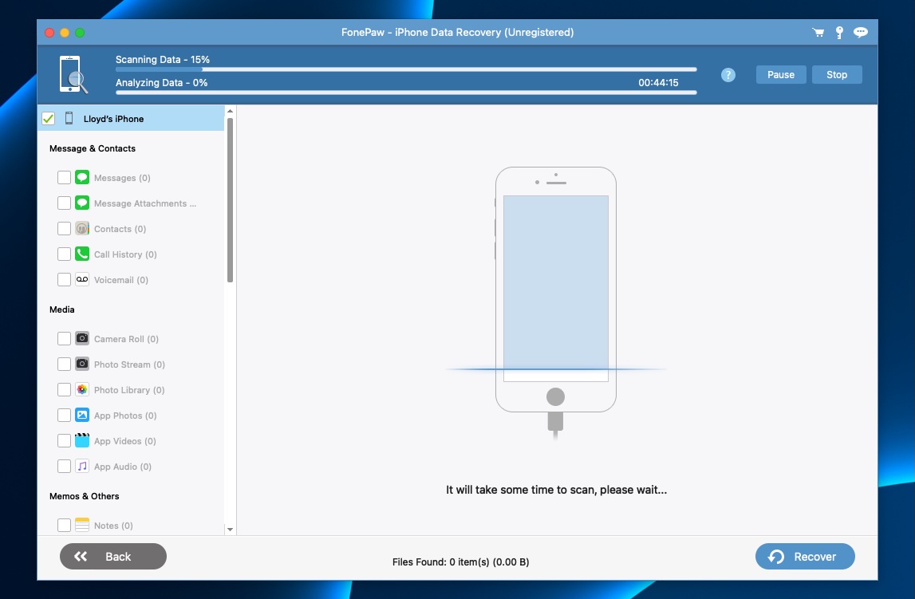Check the Messages checkbox
The height and width of the screenshot is (599, 915).
pos(64,177)
